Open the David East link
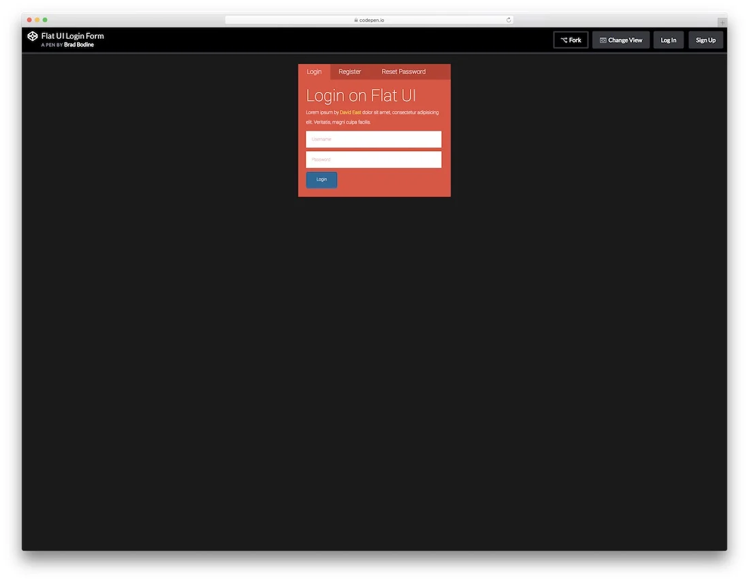This screenshot has width=749, height=582. click(350, 112)
